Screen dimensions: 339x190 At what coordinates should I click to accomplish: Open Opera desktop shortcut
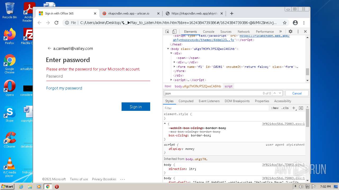click(x=10, y=88)
